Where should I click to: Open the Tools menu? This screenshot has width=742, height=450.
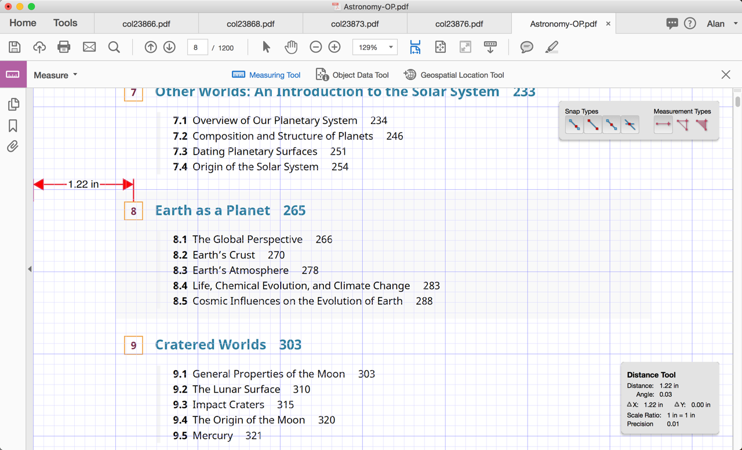(64, 23)
